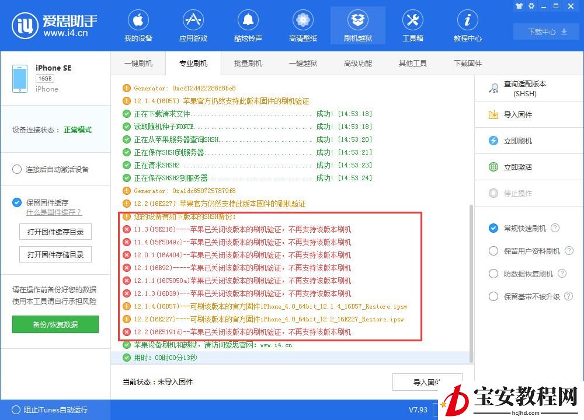Switch to 批量刷机 tab
The image size is (584, 420).
pyautogui.click(x=248, y=63)
